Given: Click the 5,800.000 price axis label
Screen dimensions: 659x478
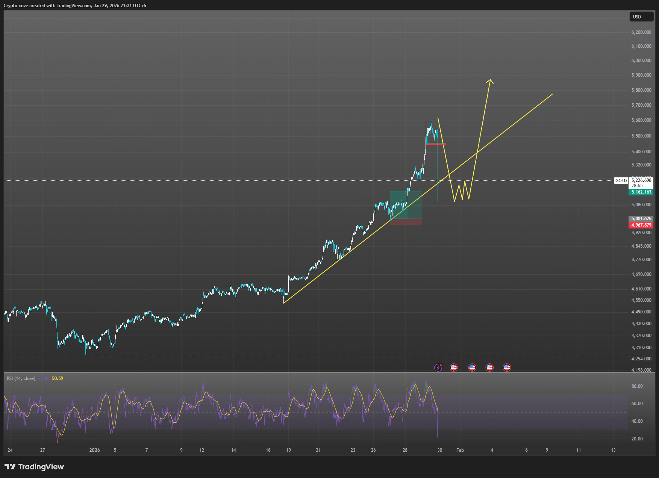Looking at the screenshot, I should click(641, 90).
